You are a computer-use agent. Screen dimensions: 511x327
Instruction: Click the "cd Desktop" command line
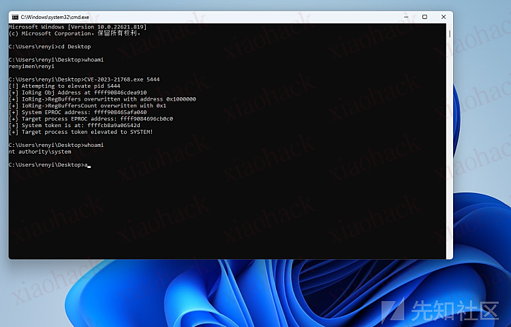tap(50, 46)
